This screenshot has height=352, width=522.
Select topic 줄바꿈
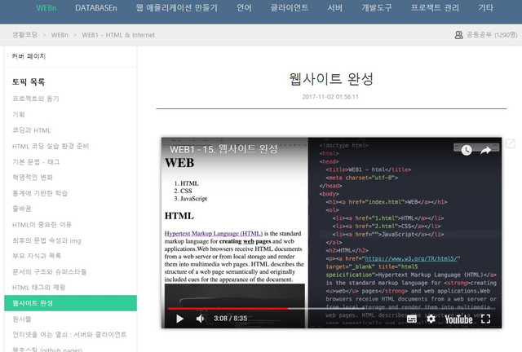point(22,209)
